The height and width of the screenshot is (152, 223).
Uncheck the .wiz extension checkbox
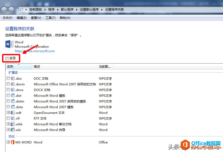tap(8, 129)
